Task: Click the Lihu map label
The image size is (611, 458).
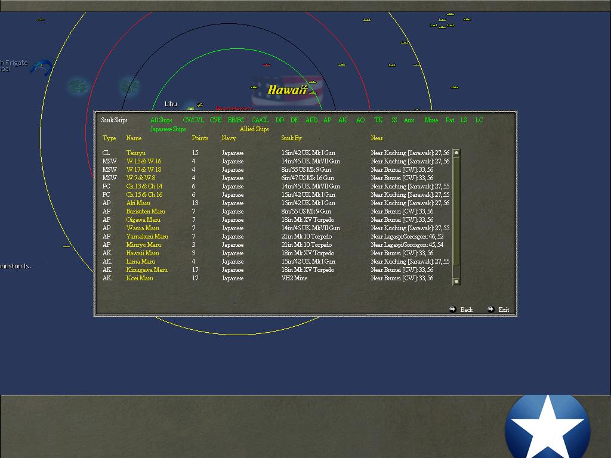Action: coord(171,104)
